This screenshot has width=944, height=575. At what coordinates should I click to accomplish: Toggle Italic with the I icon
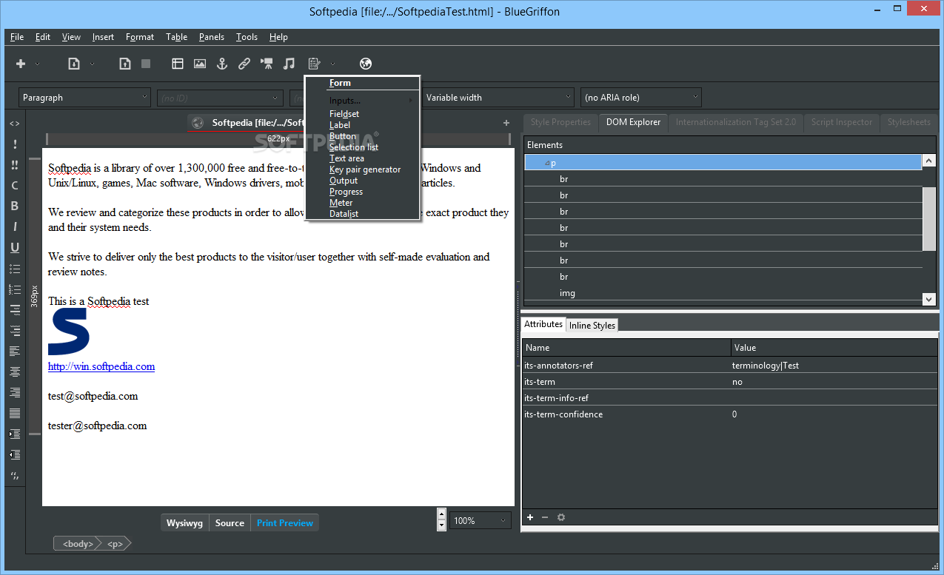pos(15,227)
